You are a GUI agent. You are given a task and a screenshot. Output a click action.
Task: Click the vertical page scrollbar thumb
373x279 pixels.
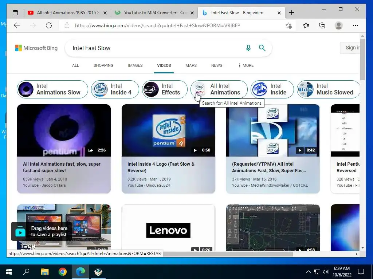(362, 59)
